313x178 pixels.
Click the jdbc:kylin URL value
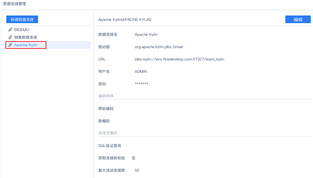click(179, 59)
